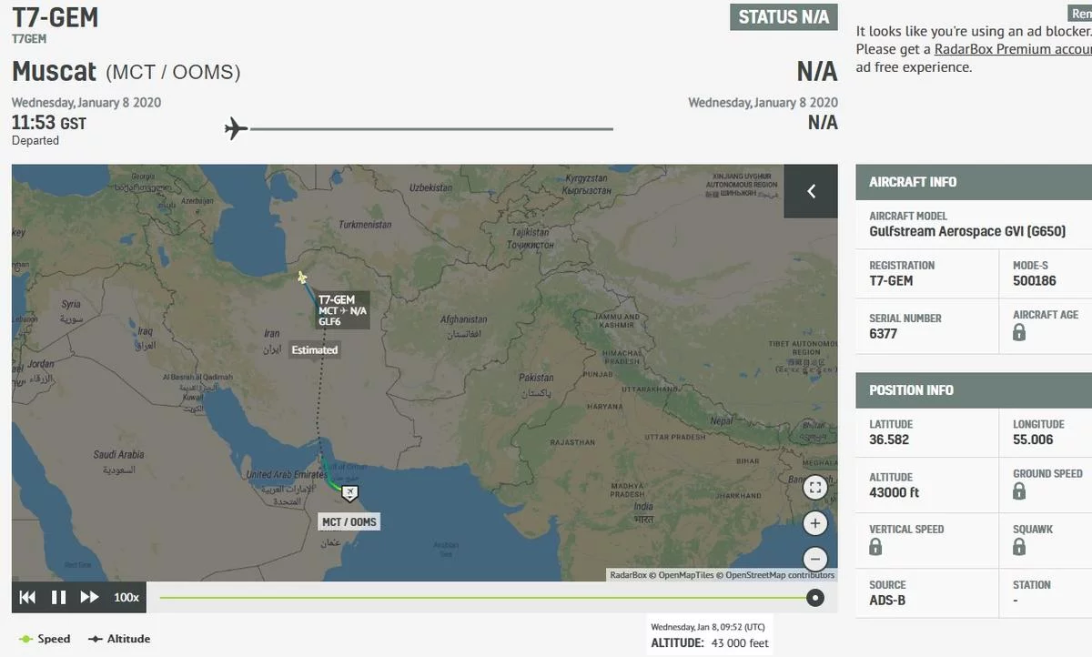Rewind flight playback to start
The height and width of the screenshot is (657, 1092).
click(x=27, y=597)
